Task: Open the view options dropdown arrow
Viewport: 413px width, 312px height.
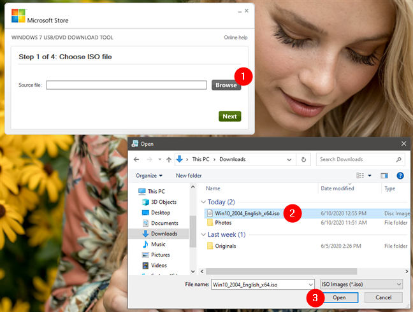Action: (x=370, y=176)
